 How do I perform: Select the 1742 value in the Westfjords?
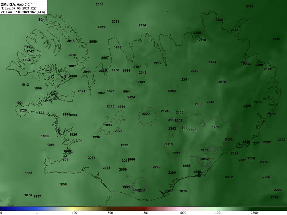(30, 51)
